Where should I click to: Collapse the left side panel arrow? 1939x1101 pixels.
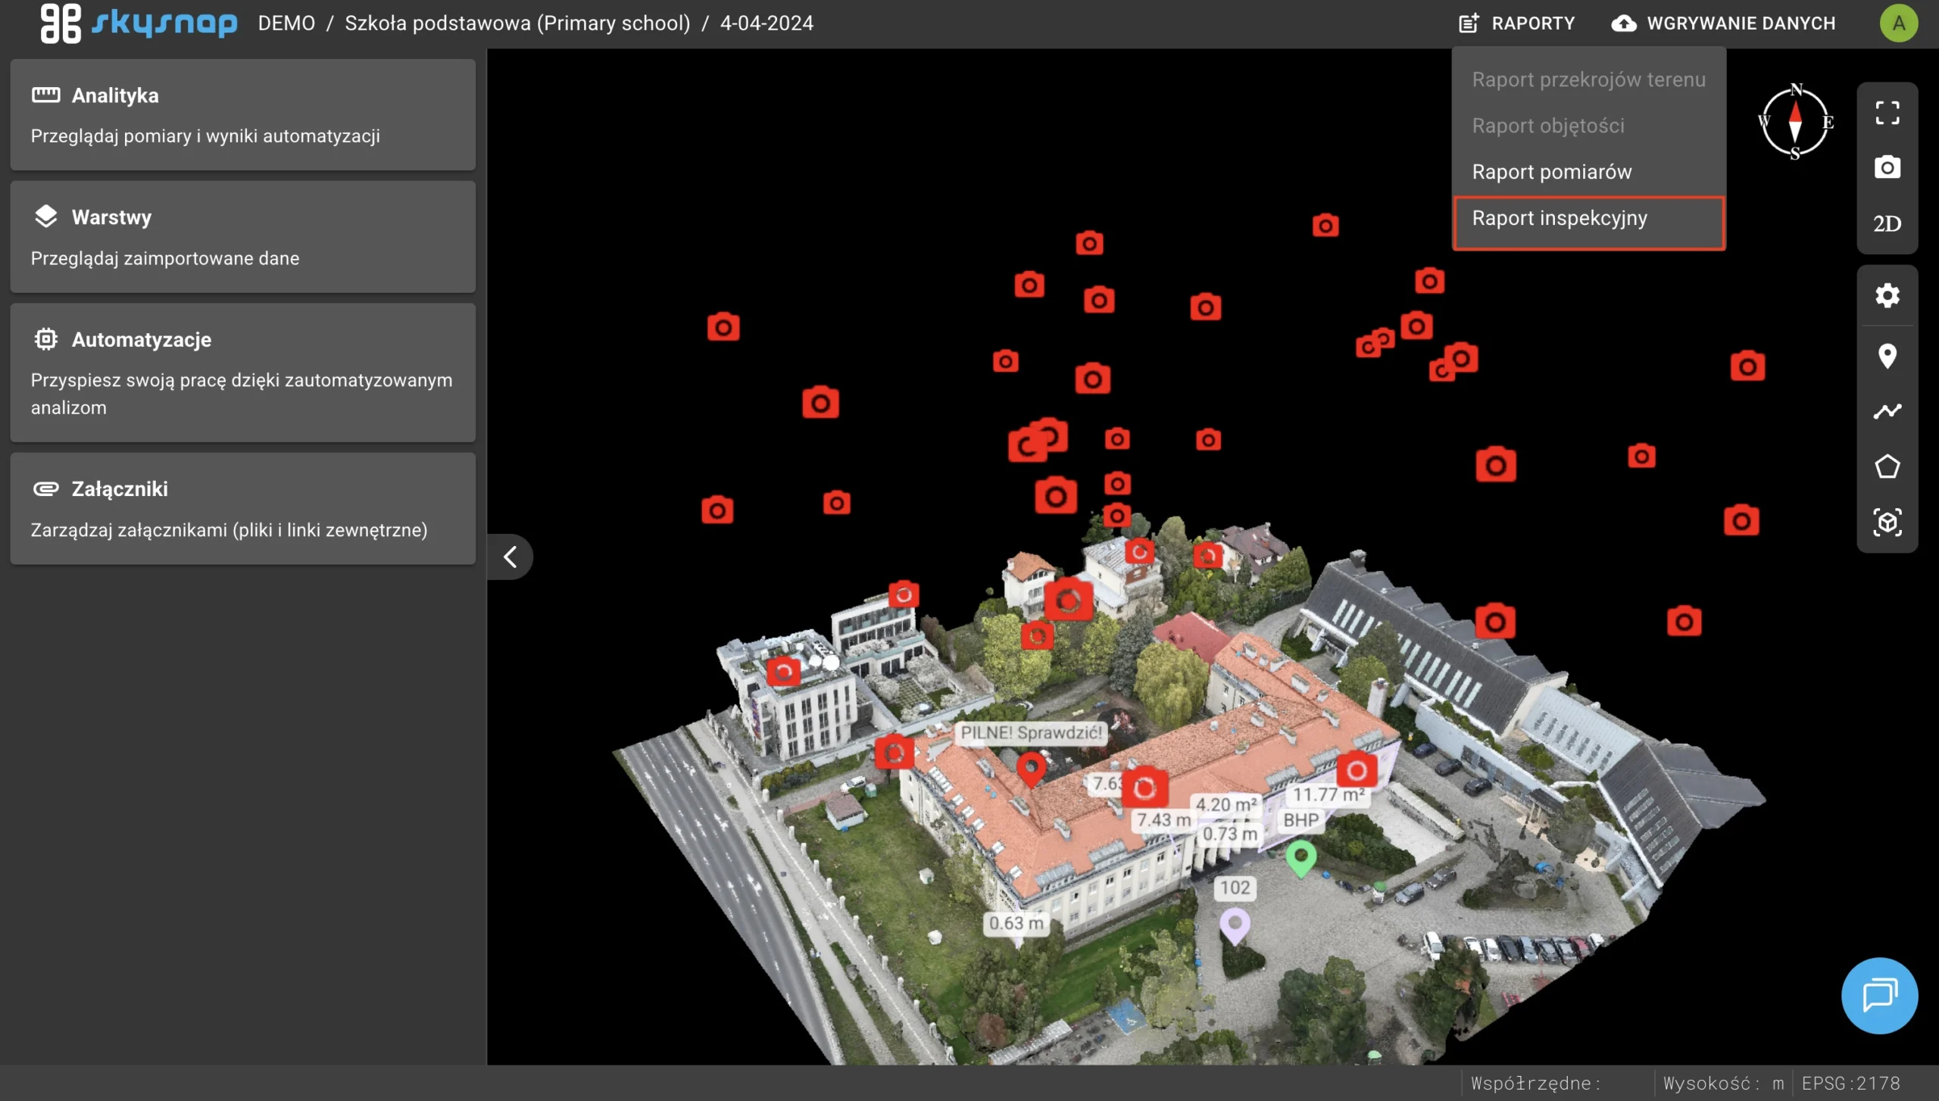pyautogui.click(x=511, y=557)
